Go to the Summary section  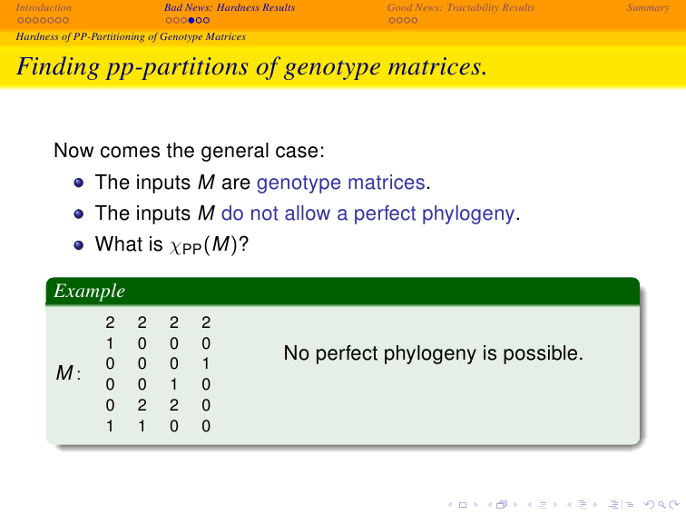pyautogui.click(x=648, y=7)
